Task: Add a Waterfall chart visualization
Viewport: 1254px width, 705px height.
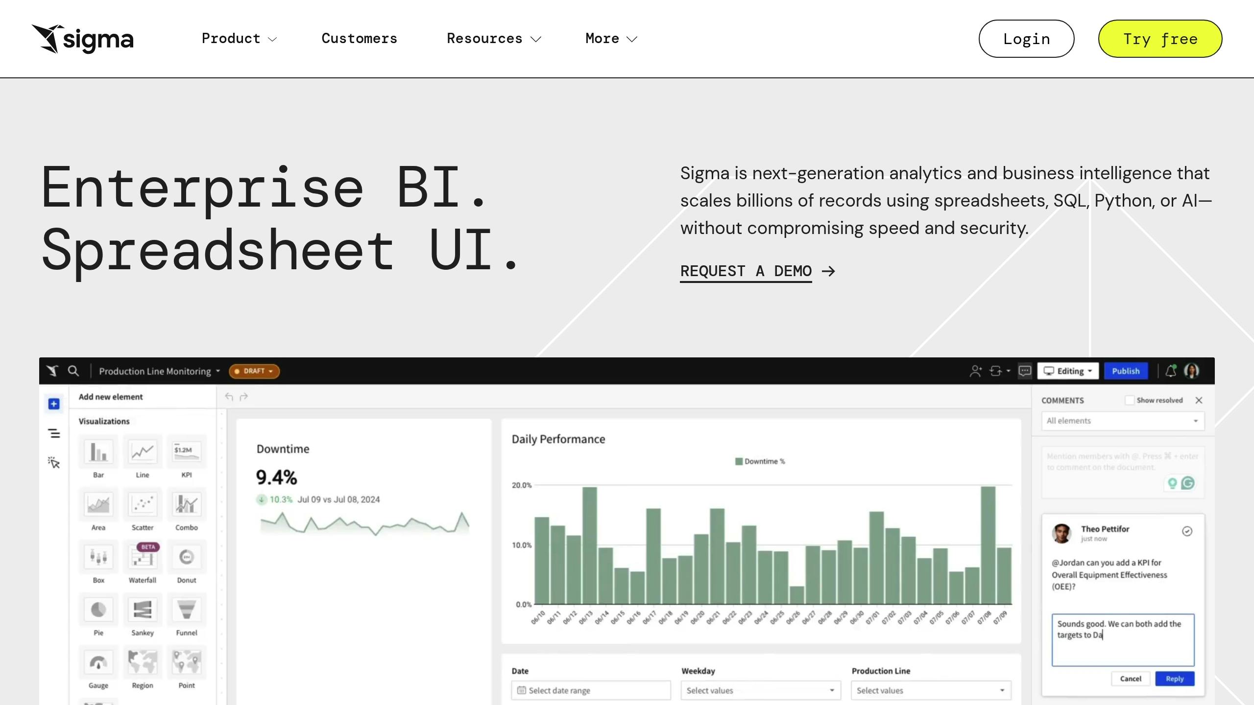Action: [x=143, y=562]
